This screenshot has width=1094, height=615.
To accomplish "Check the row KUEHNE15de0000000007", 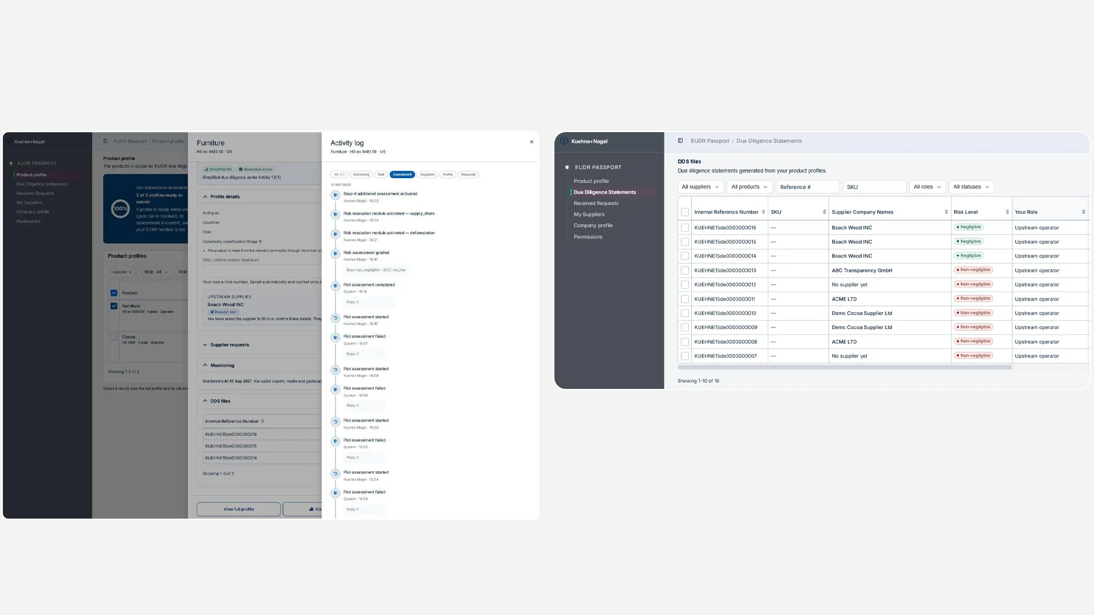I will click(x=685, y=356).
